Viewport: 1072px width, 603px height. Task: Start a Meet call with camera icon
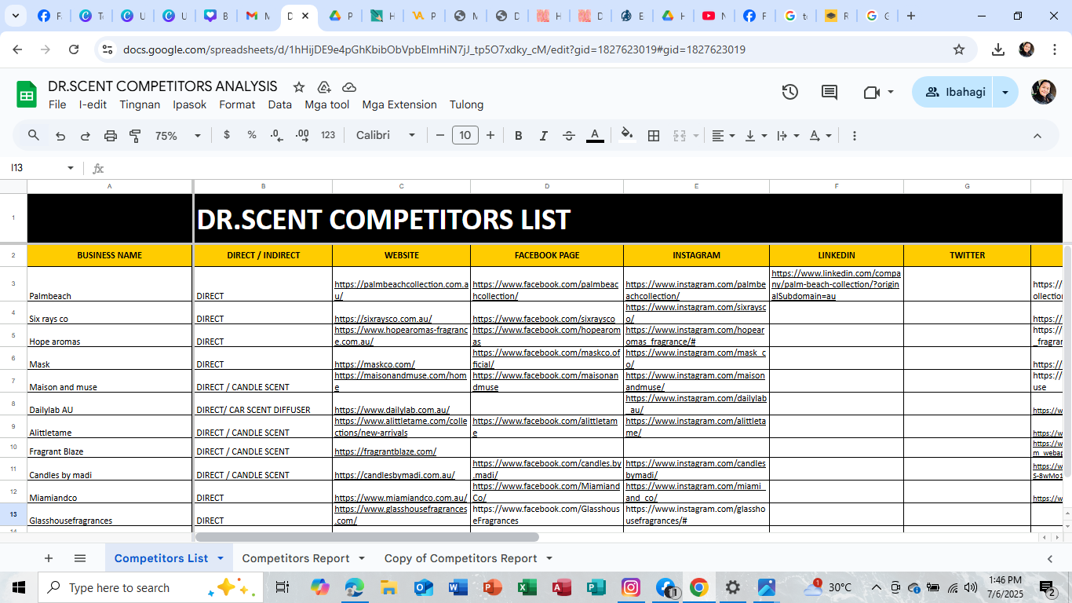(x=871, y=92)
